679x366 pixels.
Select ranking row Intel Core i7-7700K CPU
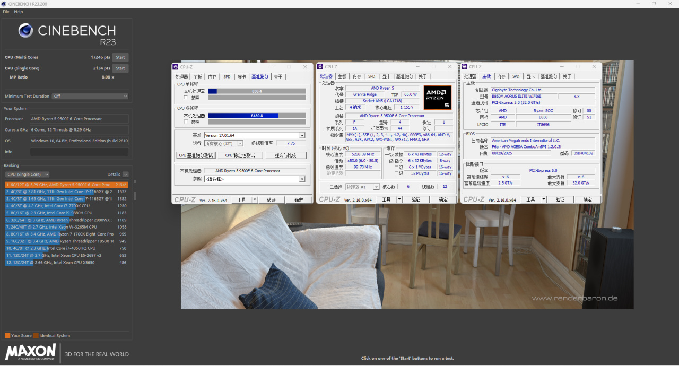pos(66,206)
